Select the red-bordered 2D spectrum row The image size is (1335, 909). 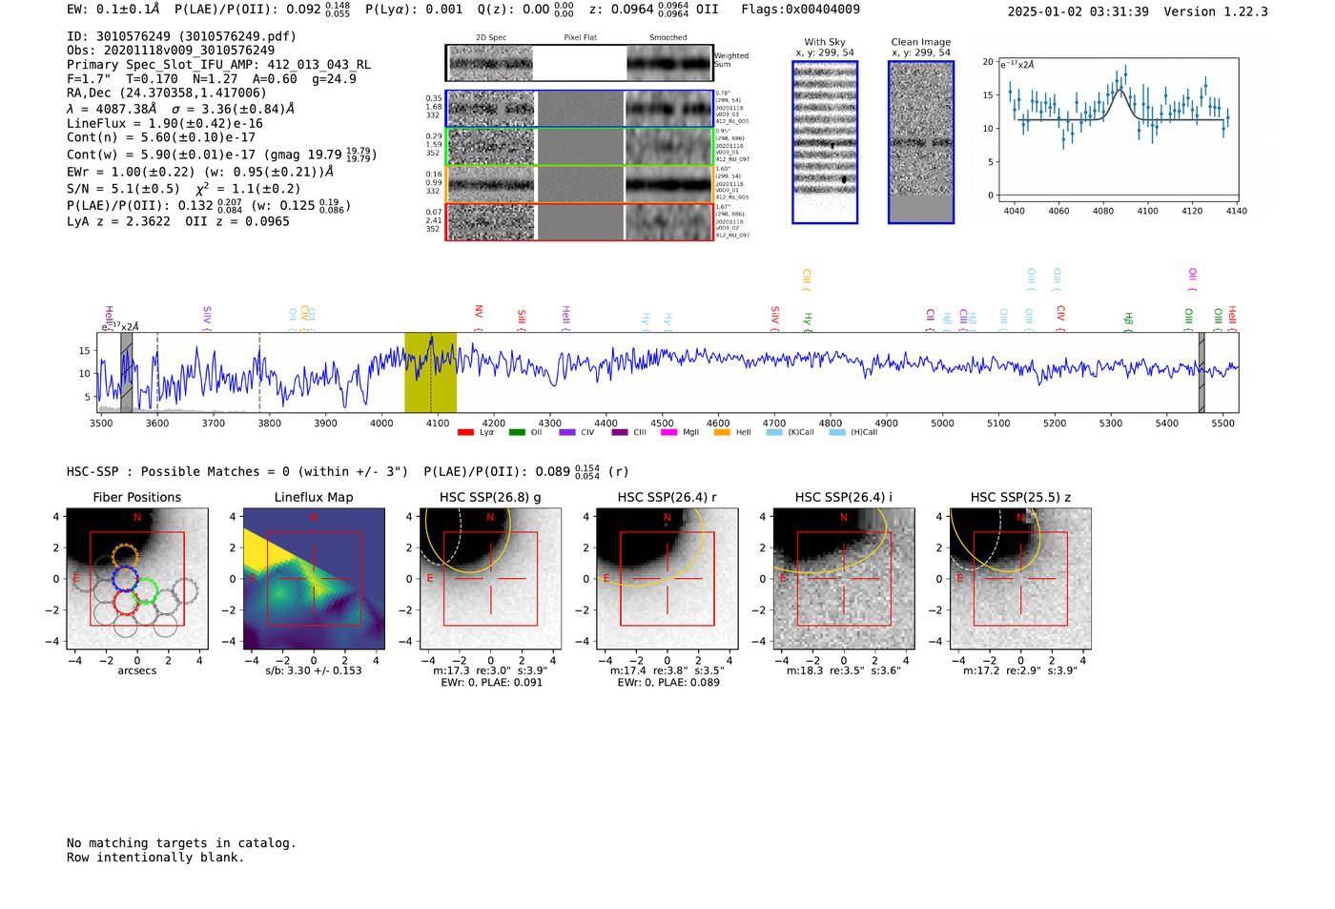(580, 222)
